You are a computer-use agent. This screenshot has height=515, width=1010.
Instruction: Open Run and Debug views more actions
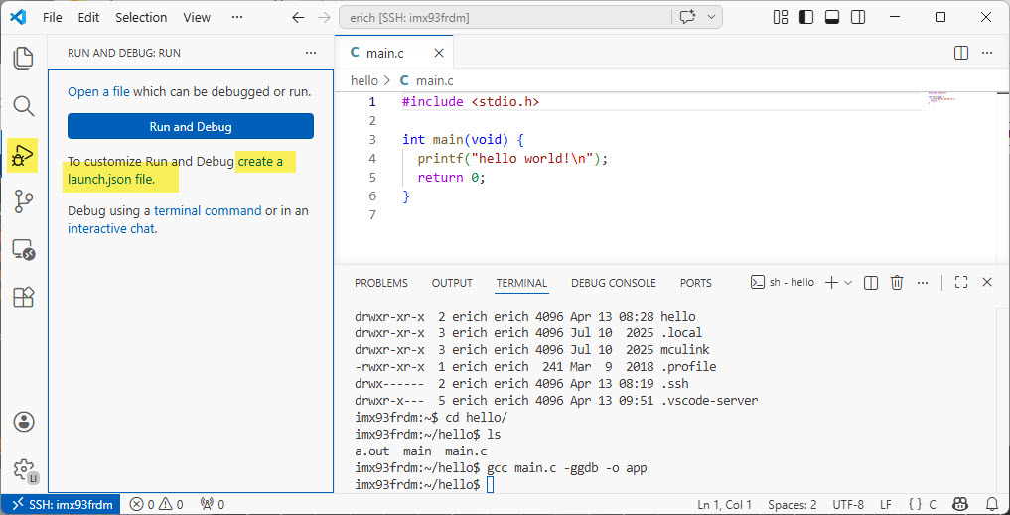point(311,53)
